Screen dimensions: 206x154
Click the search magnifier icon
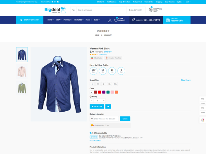click(73, 10)
